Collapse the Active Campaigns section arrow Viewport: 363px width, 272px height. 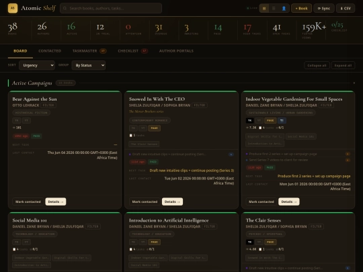pos(354,83)
